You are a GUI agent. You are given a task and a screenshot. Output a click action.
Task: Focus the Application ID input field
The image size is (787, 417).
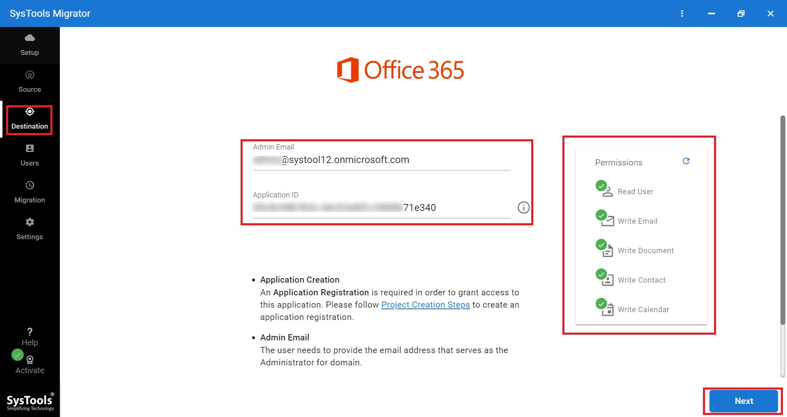[x=382, y=208]
